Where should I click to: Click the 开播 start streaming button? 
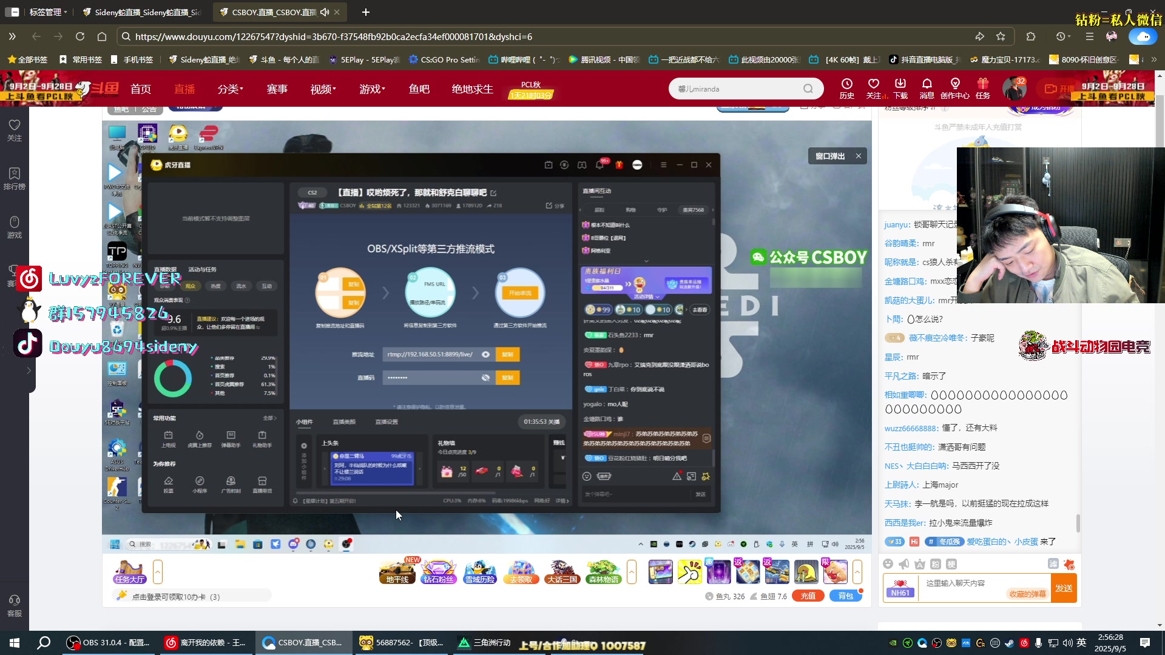(x=1058, y=89)
